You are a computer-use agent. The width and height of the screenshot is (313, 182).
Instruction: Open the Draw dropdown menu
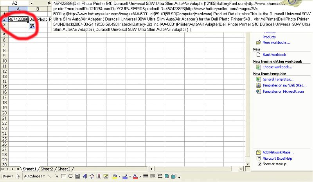click(x=8, y=176)
